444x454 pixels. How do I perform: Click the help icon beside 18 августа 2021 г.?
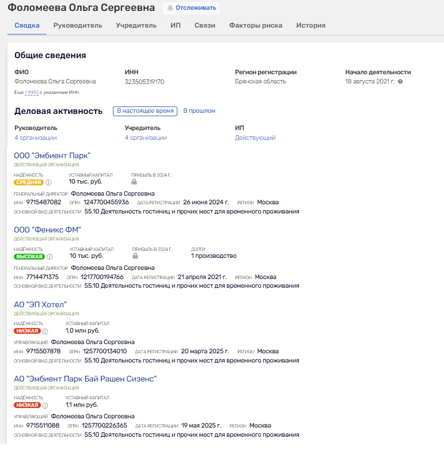[400, 82]
